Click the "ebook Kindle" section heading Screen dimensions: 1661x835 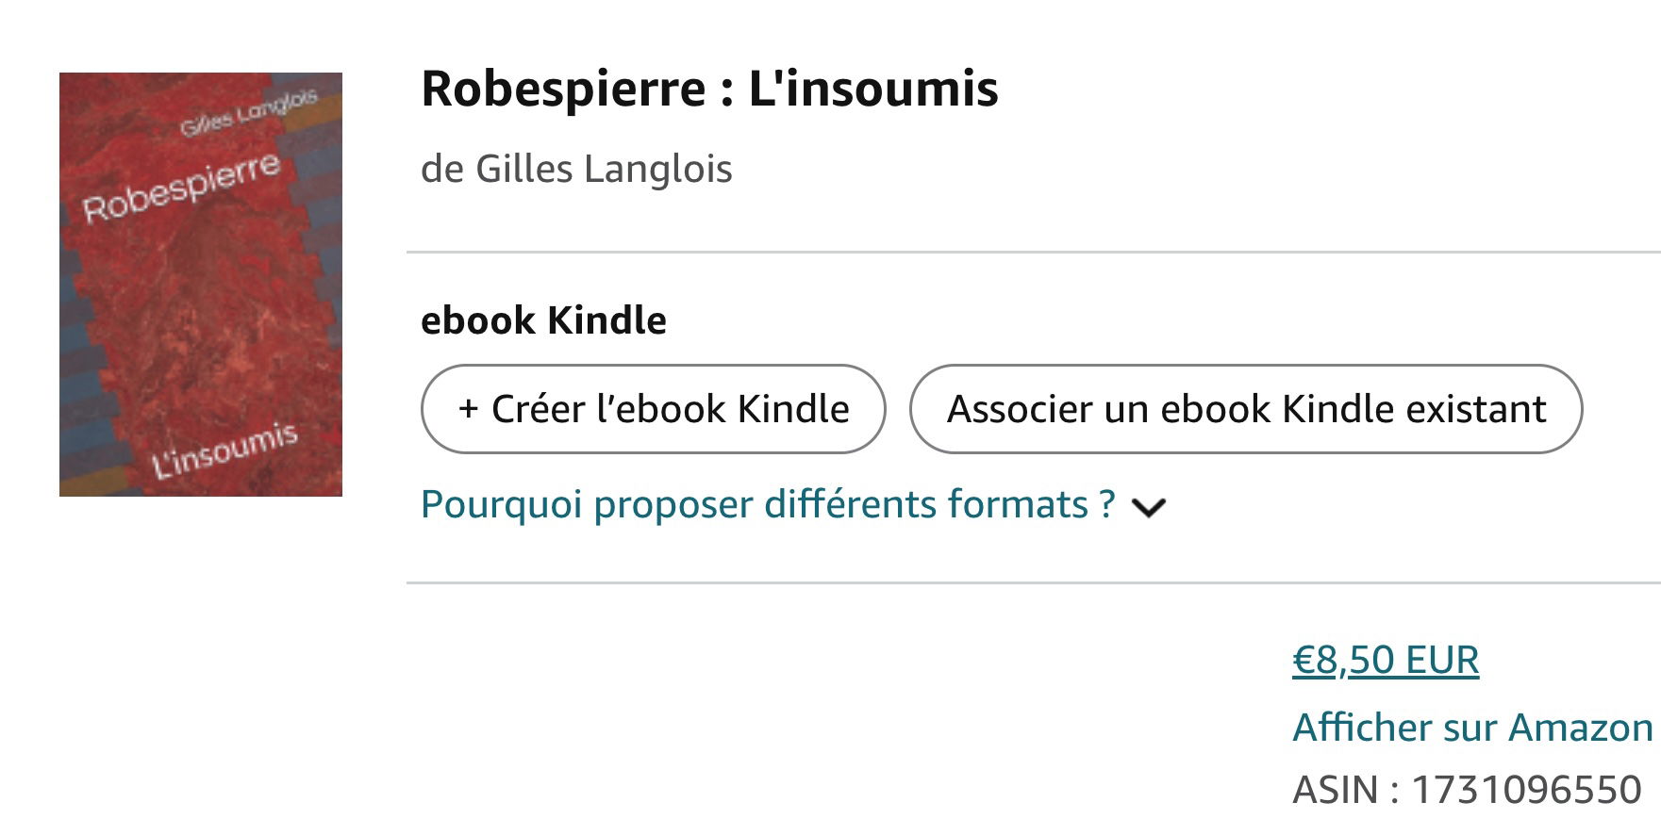tap(543, 320)
